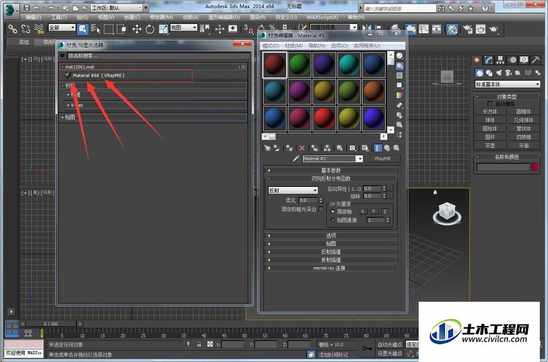Open the Modify panel tab icon

(489, 60)
